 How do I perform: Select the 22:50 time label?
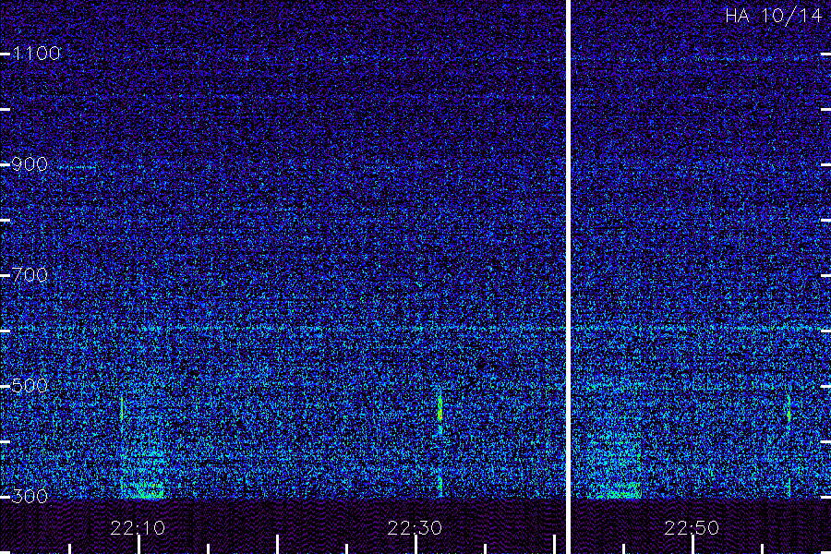[x=692, y=528]
